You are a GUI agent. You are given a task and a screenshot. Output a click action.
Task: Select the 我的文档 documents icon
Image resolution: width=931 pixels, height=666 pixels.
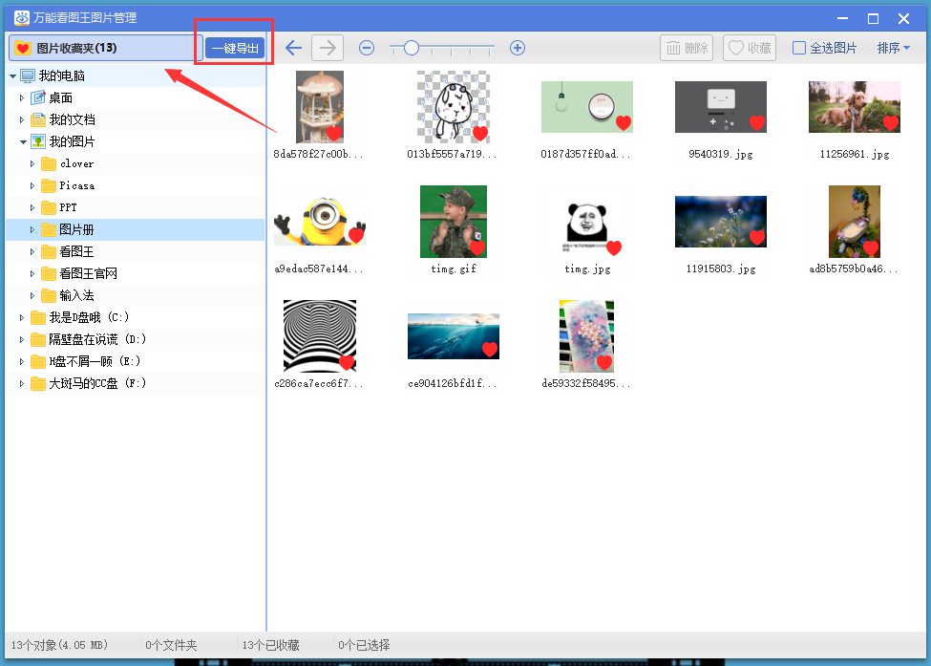coord(38,119)
